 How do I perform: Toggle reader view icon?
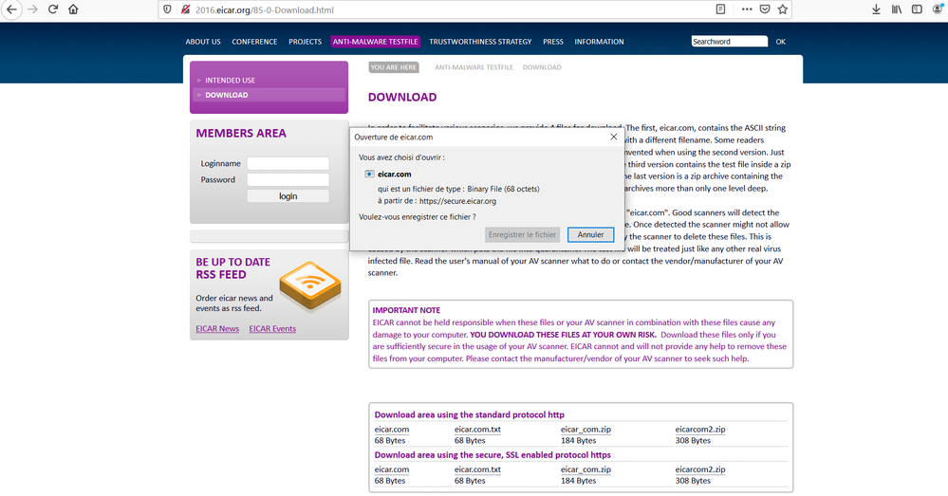(720, 9)
